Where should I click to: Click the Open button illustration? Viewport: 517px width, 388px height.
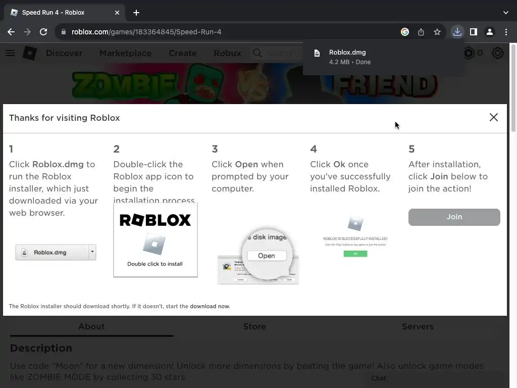(267, 256)
